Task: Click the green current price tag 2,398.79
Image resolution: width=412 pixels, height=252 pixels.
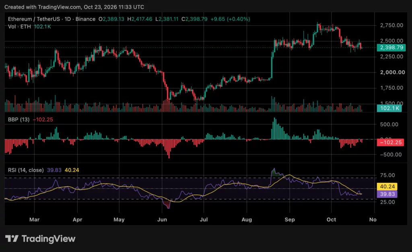Action: click(391, 47)
